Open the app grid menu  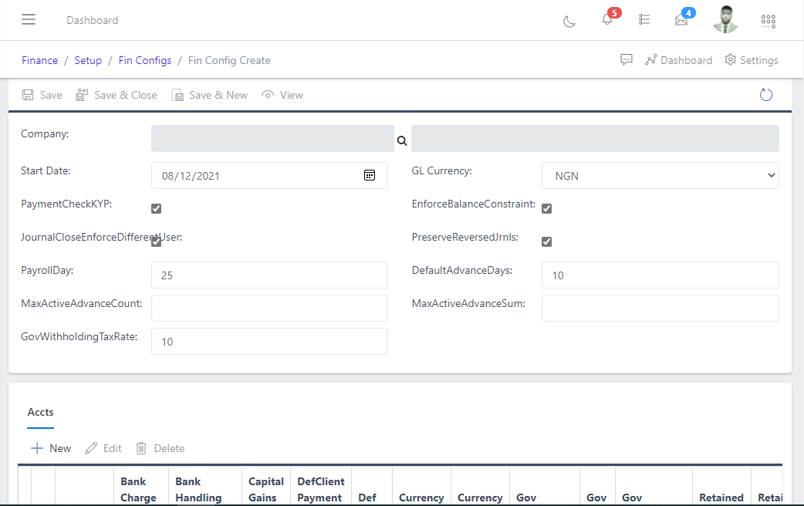pyautogui.click(x=768, y=21)
